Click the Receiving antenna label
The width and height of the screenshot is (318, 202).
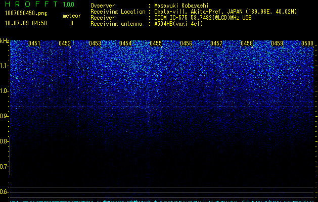point(116,24)
